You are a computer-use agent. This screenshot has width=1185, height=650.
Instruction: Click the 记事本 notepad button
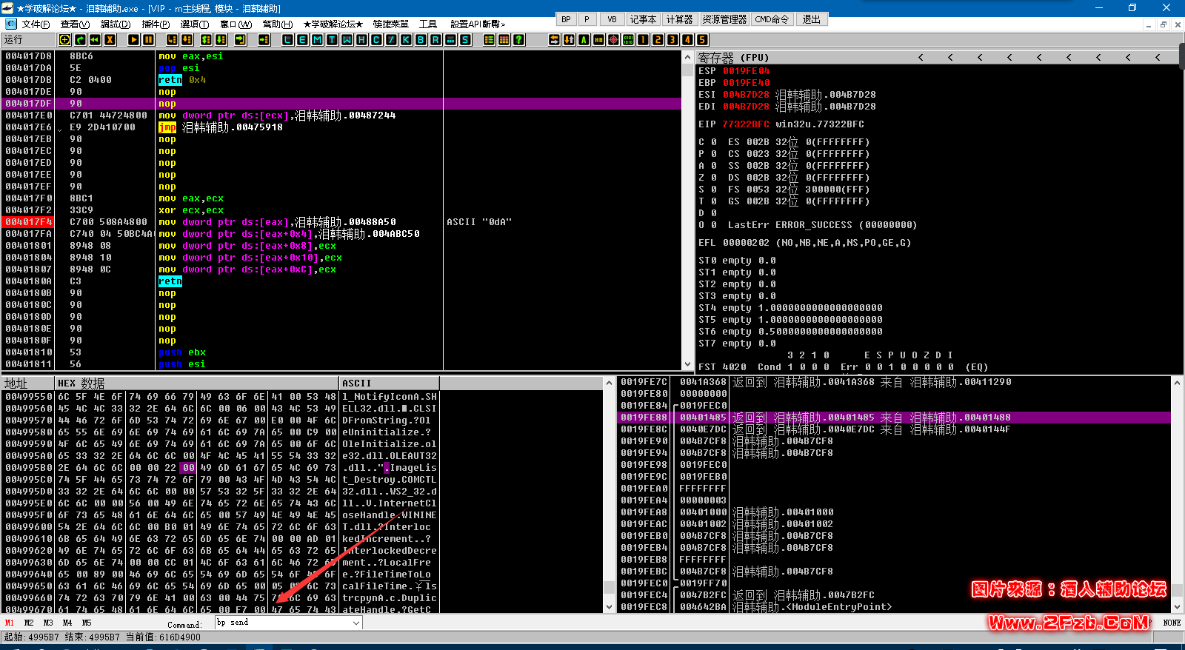point(643,19)
